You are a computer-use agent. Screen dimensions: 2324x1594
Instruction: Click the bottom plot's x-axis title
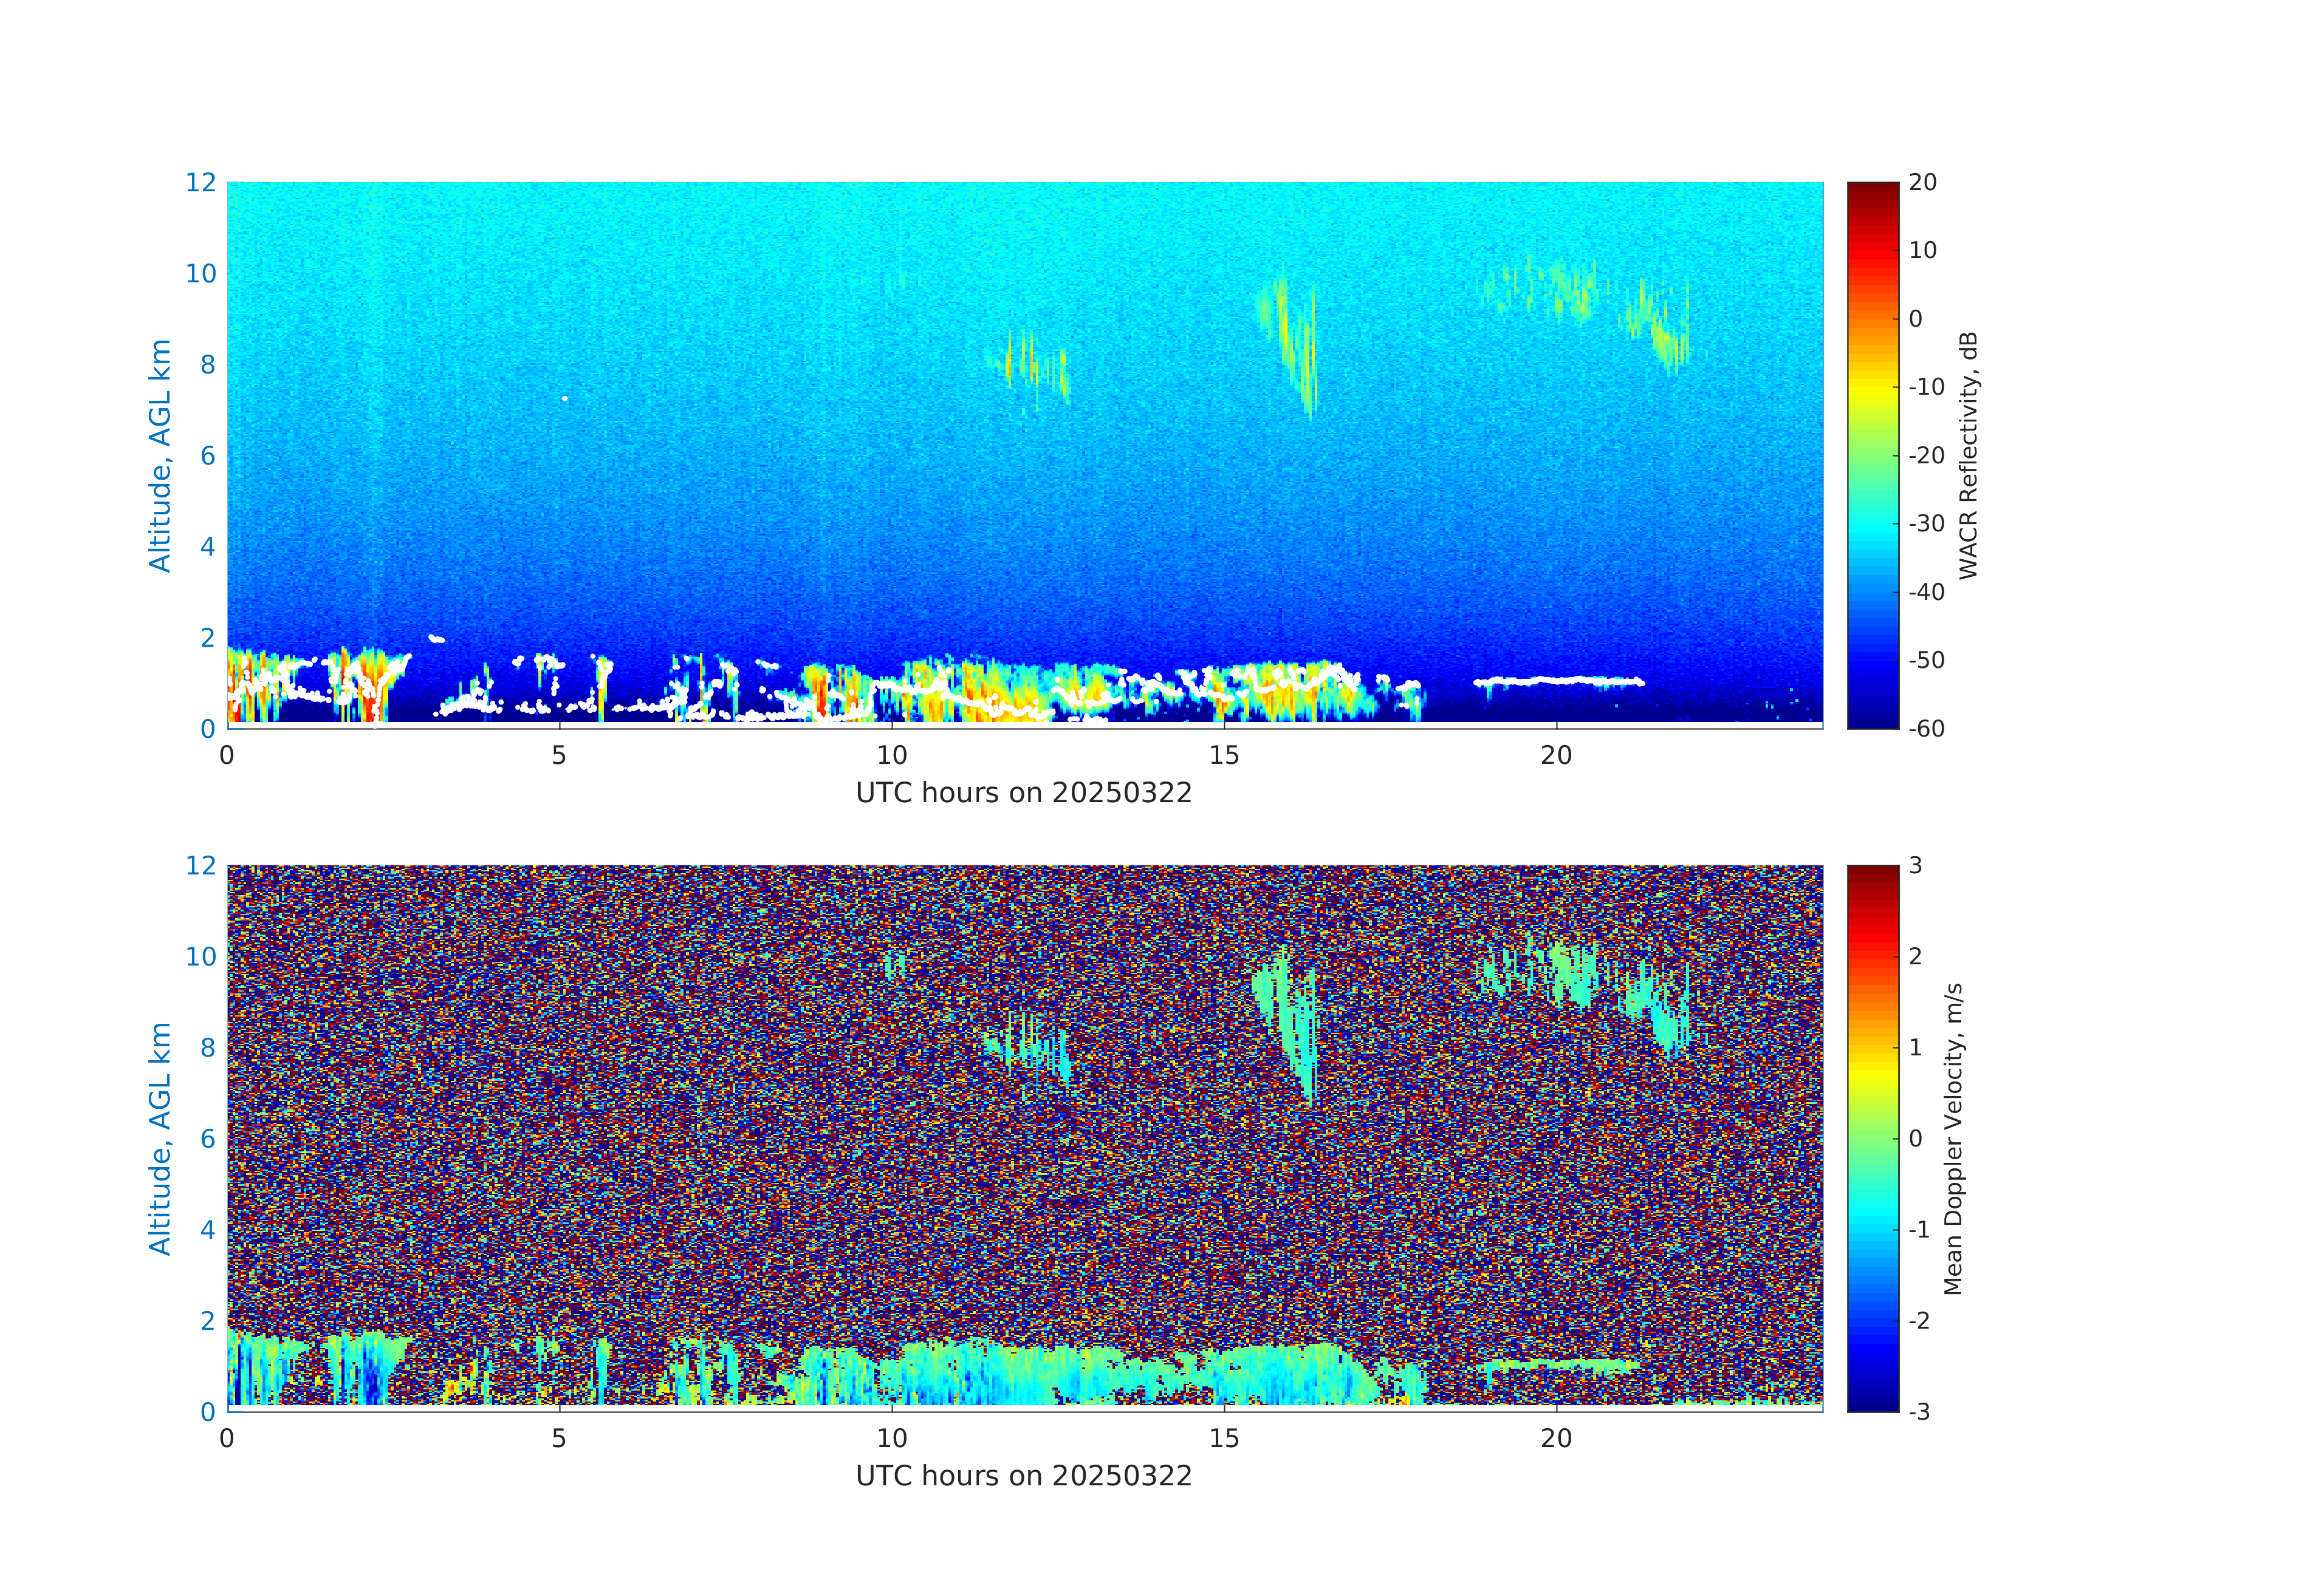(1023, 1476)
